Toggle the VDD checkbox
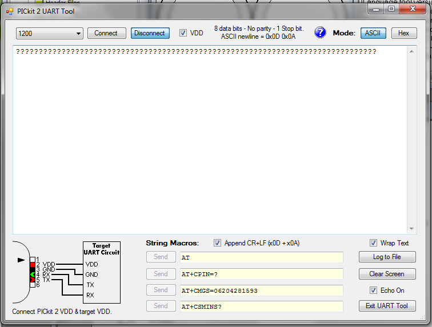The width and height of the screenshot is (432, 327). (x=183, y=33)
